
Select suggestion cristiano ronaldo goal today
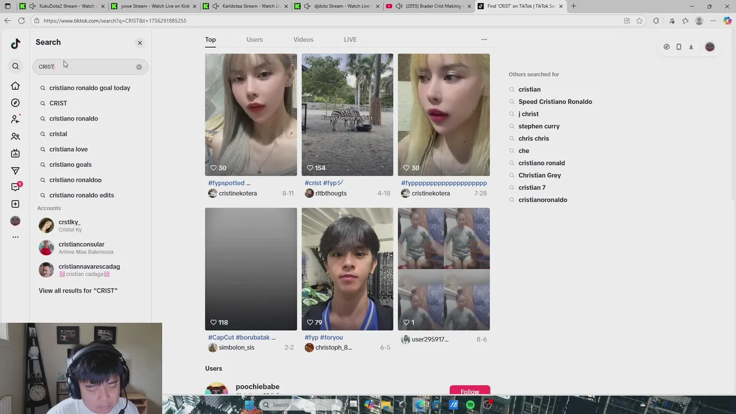[90, 88]
